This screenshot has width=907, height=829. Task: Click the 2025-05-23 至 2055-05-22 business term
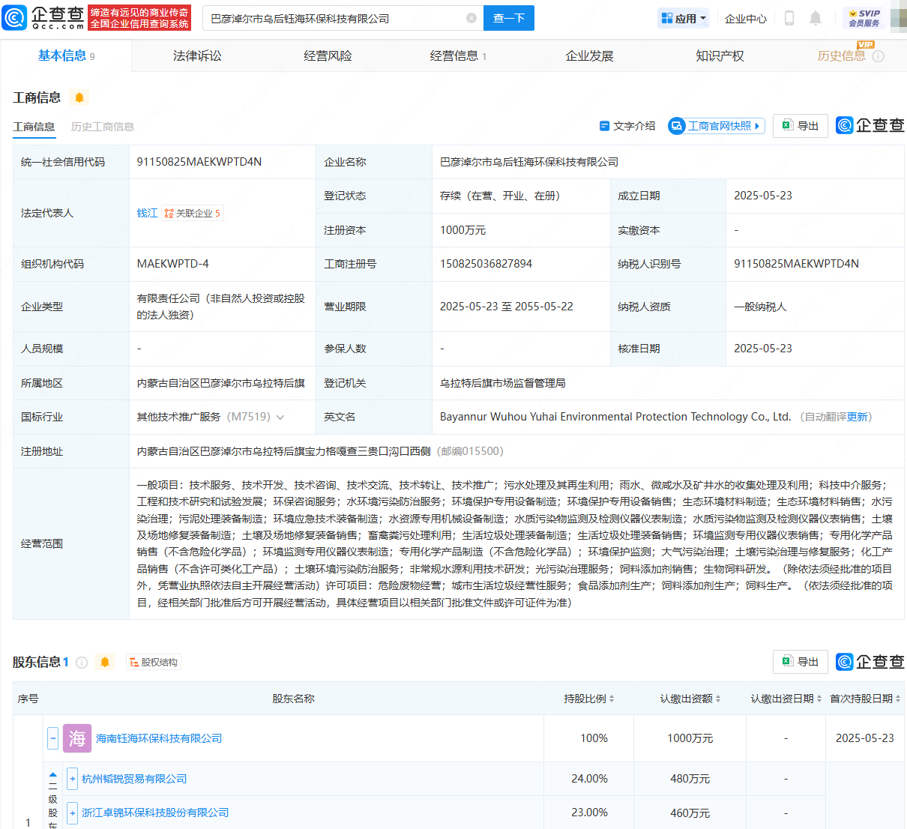coord(506,307)
